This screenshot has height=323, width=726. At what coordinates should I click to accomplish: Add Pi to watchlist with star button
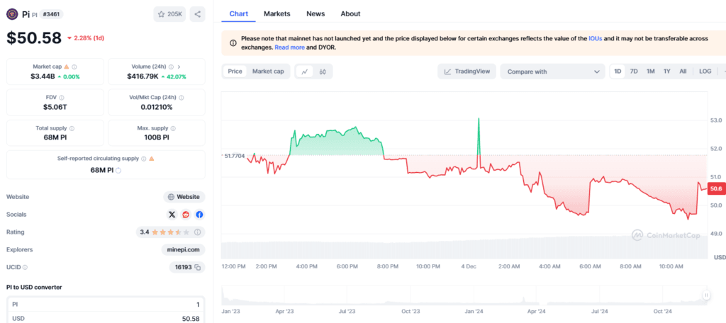tap(170, 14)
